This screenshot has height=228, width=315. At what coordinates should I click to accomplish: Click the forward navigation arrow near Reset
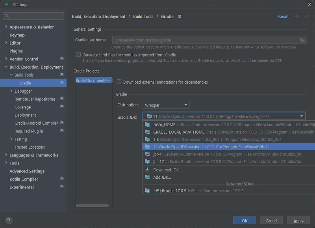[307, 16]
